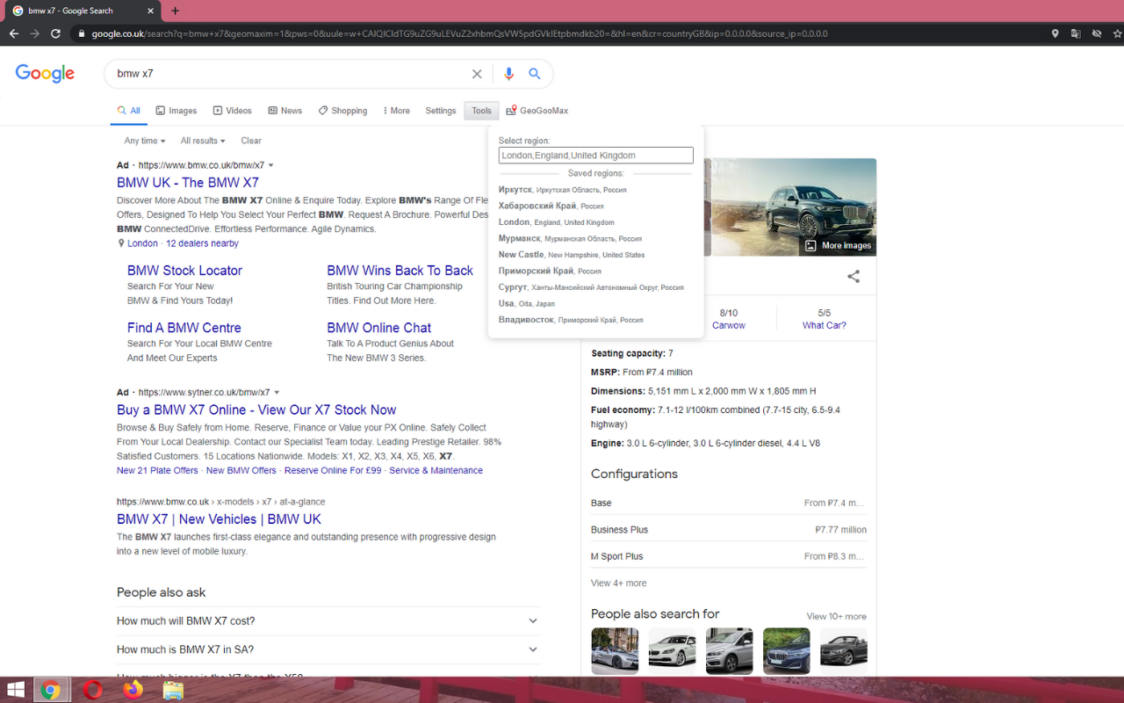Switch to Videos results tab
Viewport: 1124px width, 703px height.
[232, 111]
